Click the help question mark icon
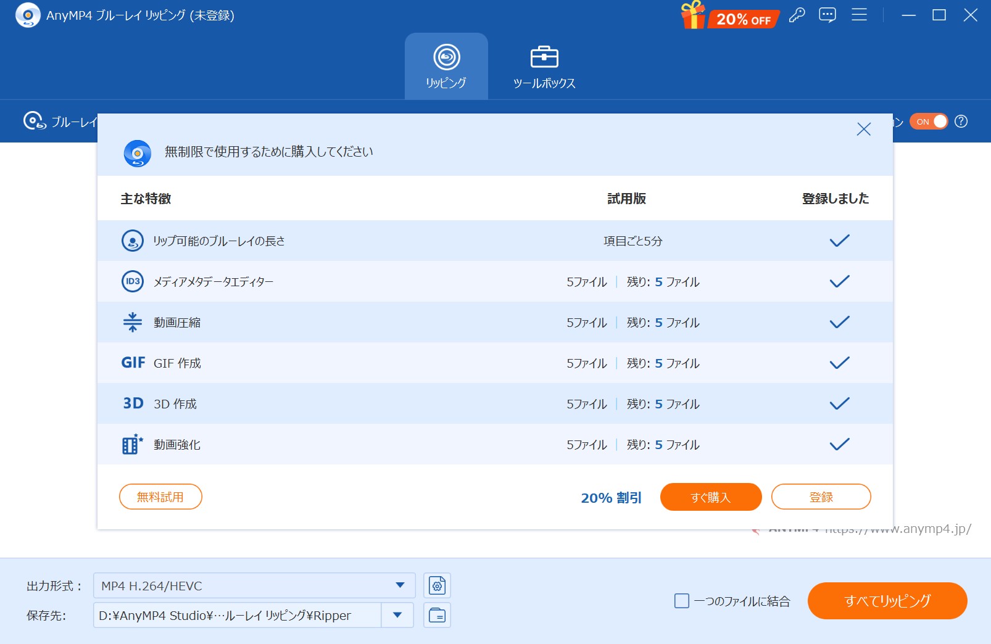Image resolution: width=991 pixels, height=644 pixels. click(x=961, y=122)
